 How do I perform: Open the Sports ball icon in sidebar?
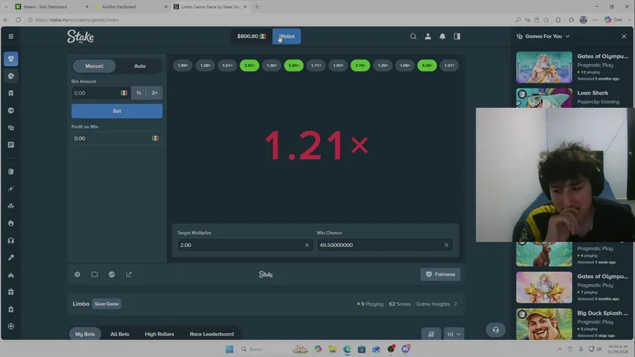[11, 76]
